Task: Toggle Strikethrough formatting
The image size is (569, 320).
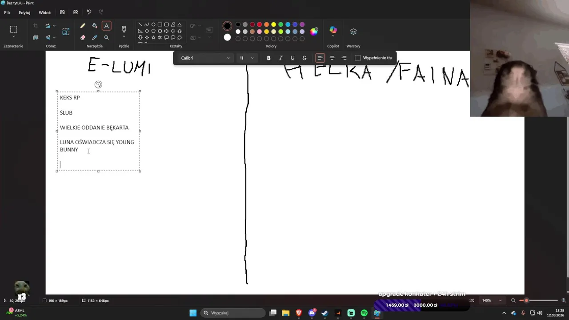Action: point(305,58)
